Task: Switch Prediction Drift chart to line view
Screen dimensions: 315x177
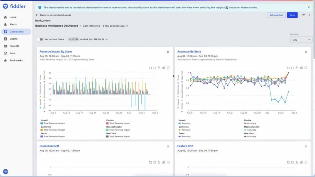Action: 159,162
